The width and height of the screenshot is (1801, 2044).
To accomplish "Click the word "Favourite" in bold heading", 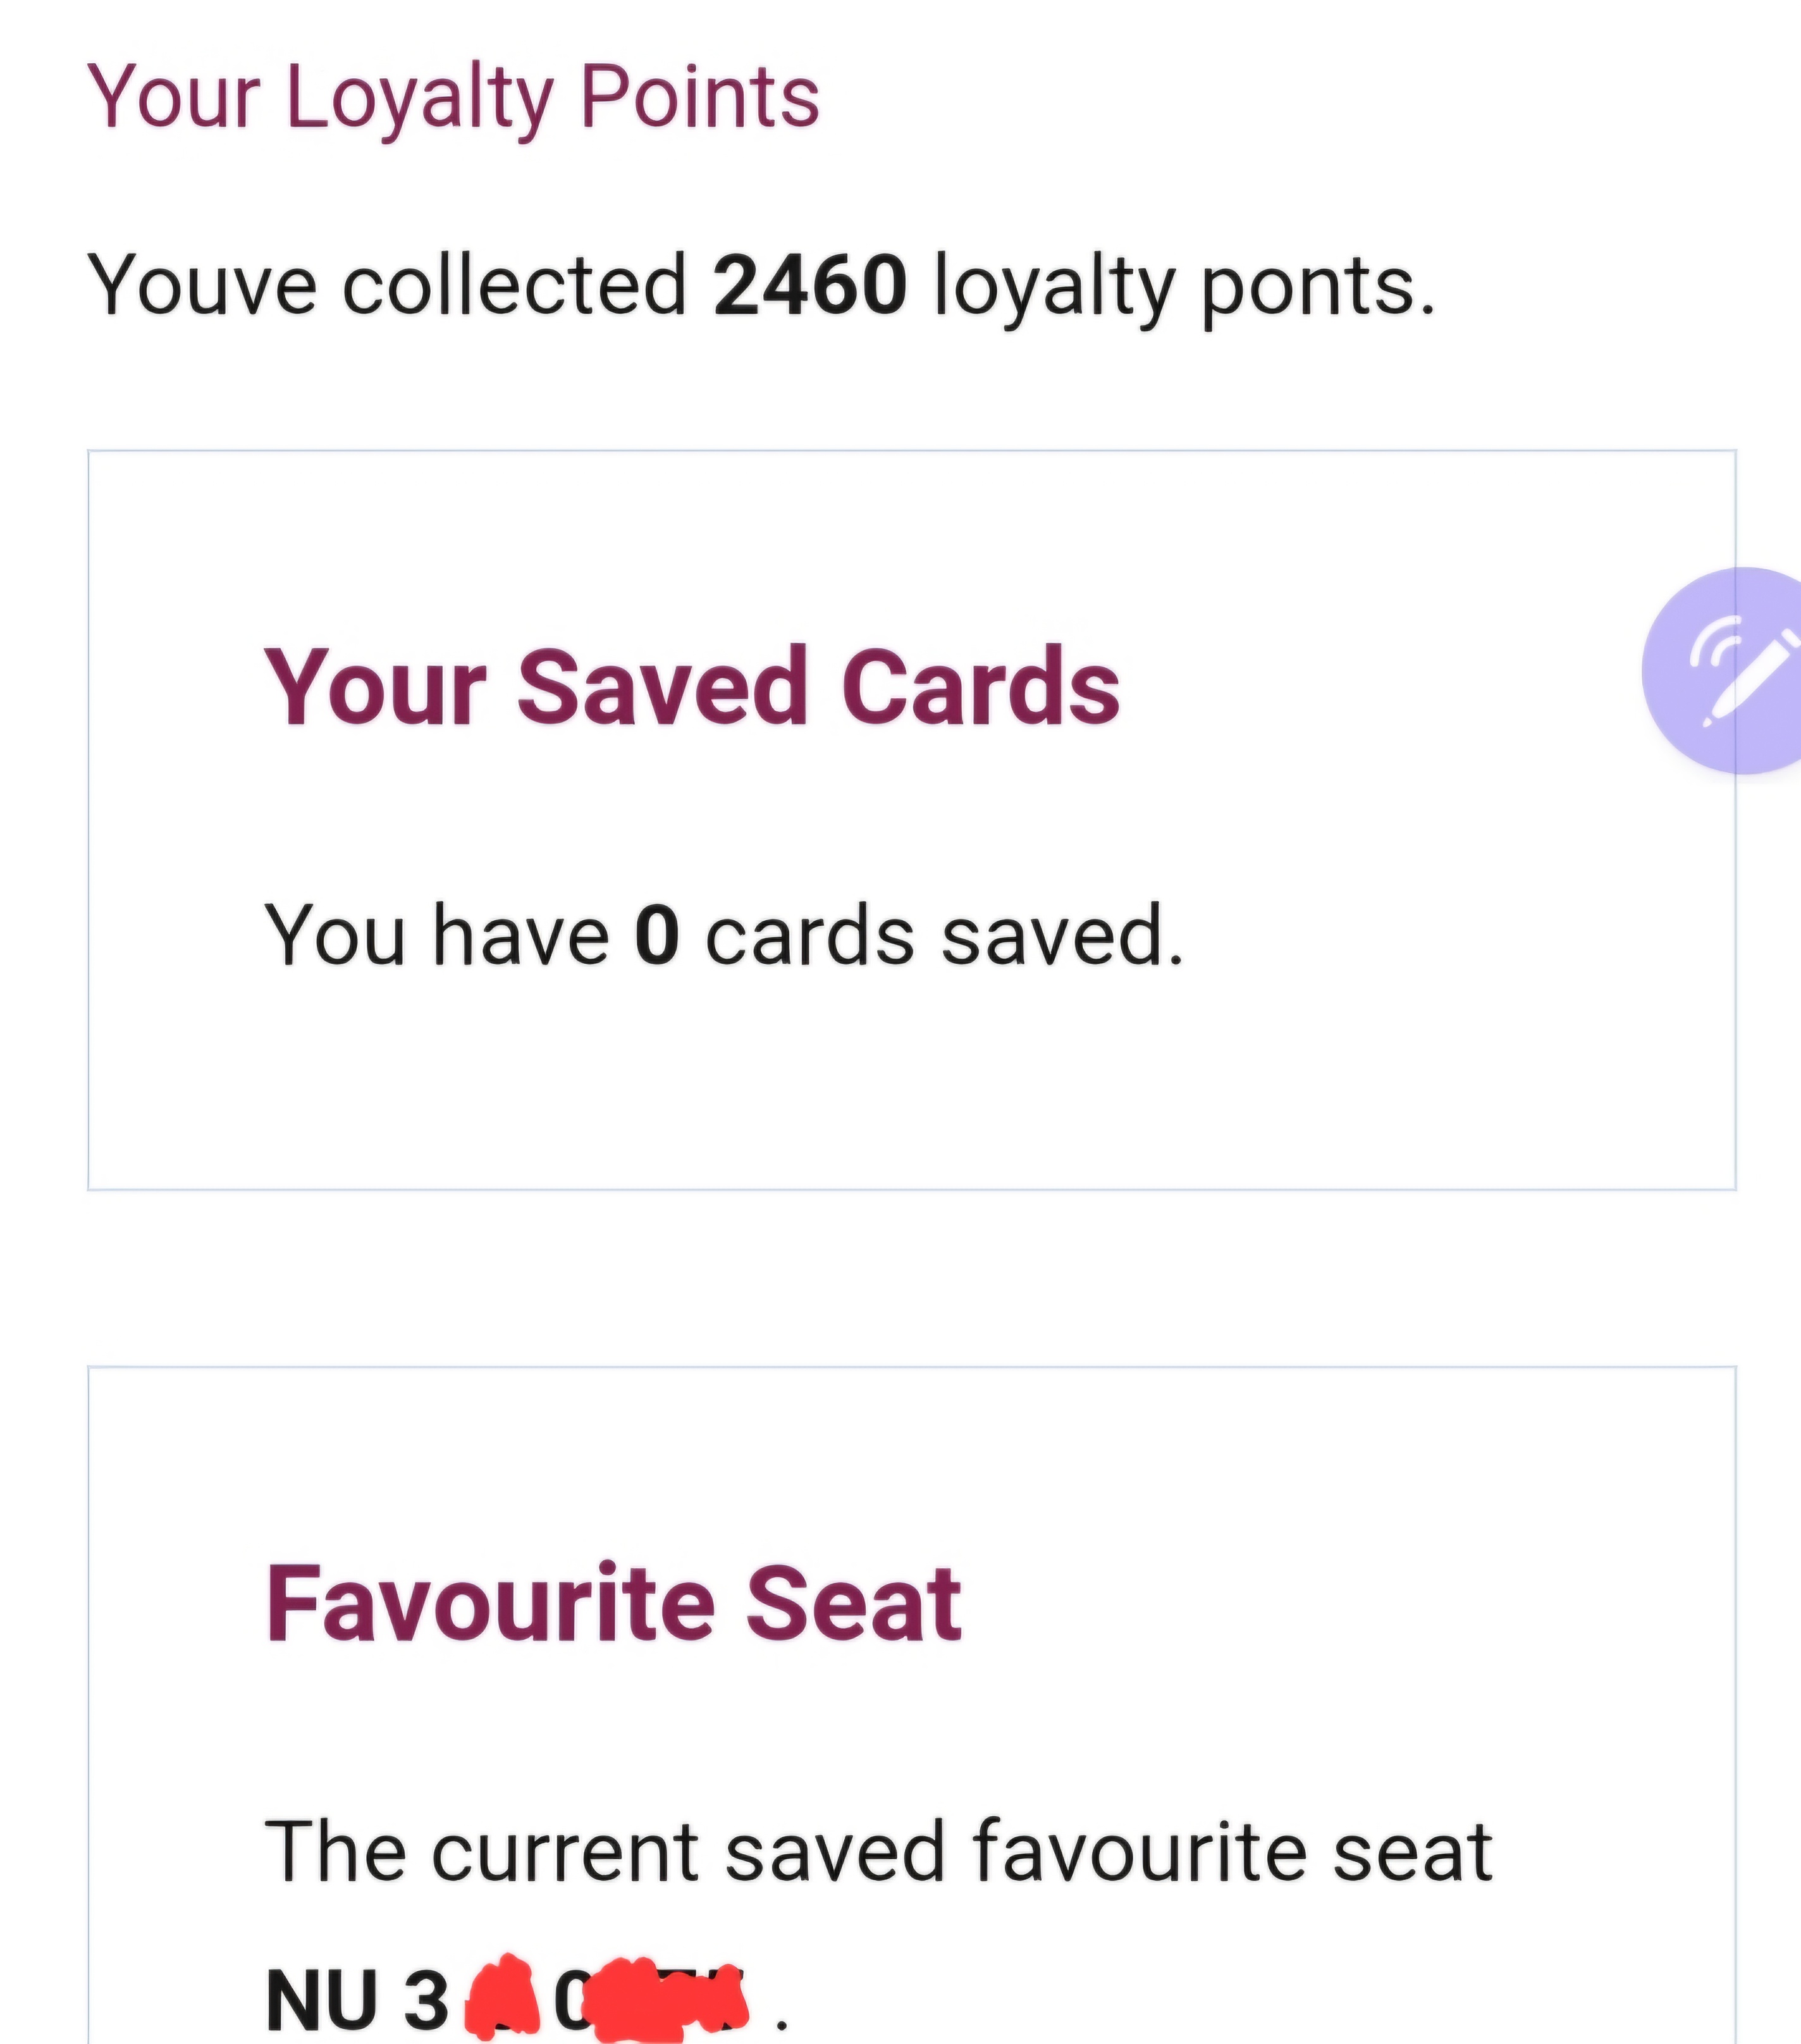I will (x=490, y=1604).
